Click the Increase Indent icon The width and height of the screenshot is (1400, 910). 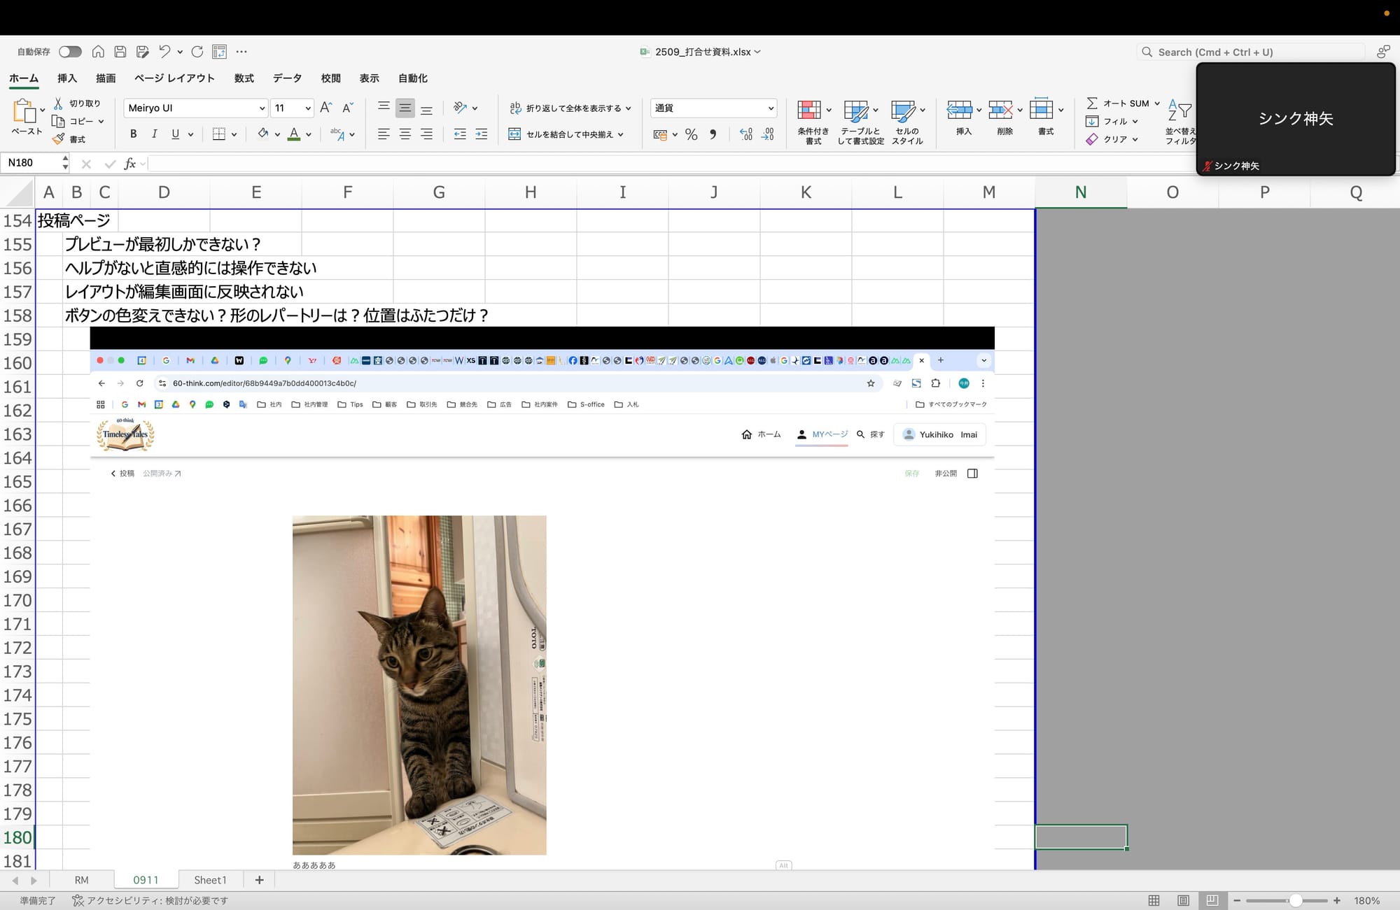(482, 134)
